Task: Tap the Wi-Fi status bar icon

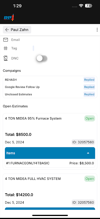Action: (x=81, y=6)
